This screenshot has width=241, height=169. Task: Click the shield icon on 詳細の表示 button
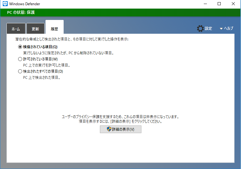109,129
